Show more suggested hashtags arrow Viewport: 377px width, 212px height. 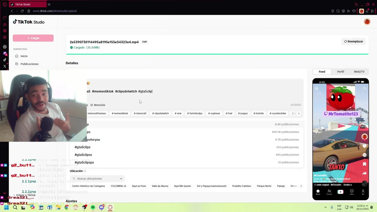click(x=299, y=113)
